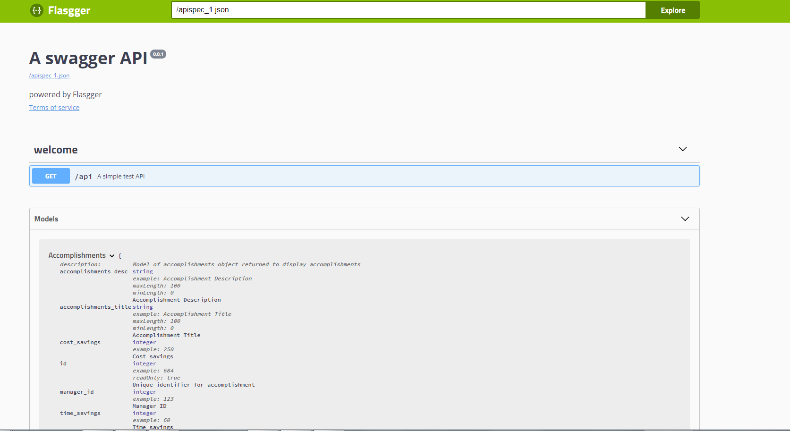The width and height of the screenshot is (790, 431).
Task: Click the Flasgger logo icon
Action: click(x=37, y=10)
